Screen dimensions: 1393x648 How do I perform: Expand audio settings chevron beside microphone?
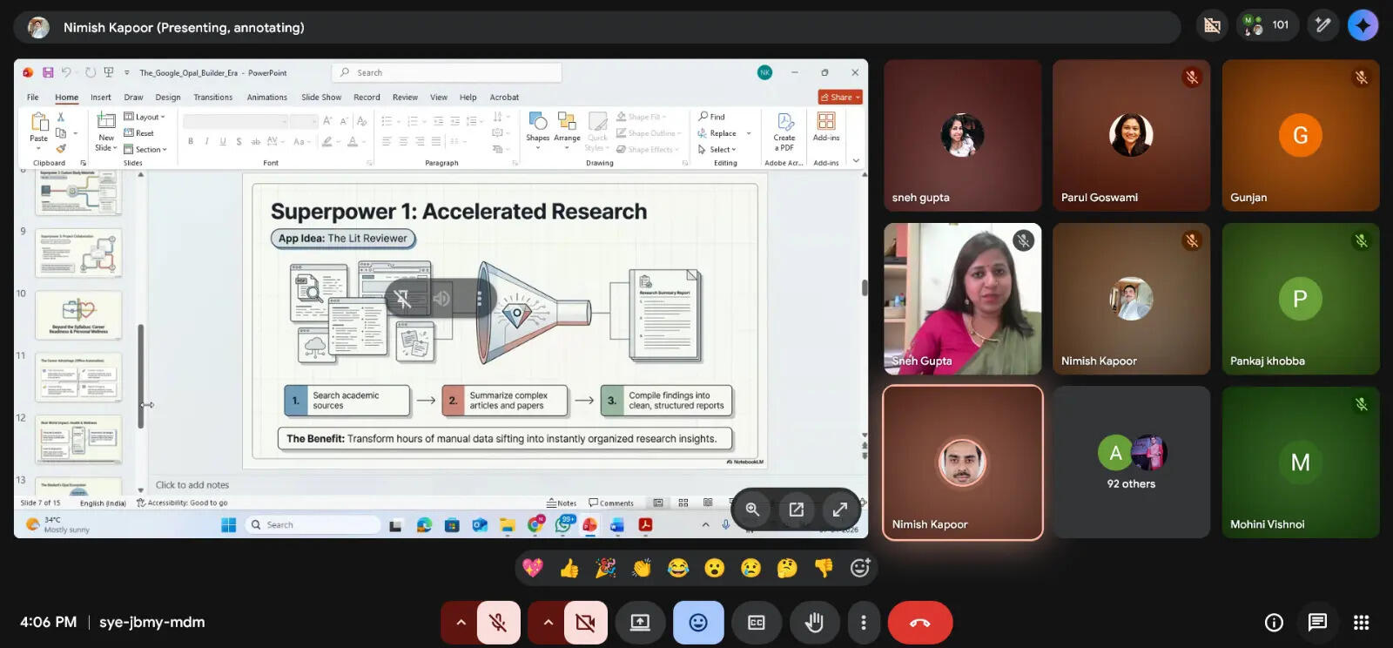(x=461, y=623)
